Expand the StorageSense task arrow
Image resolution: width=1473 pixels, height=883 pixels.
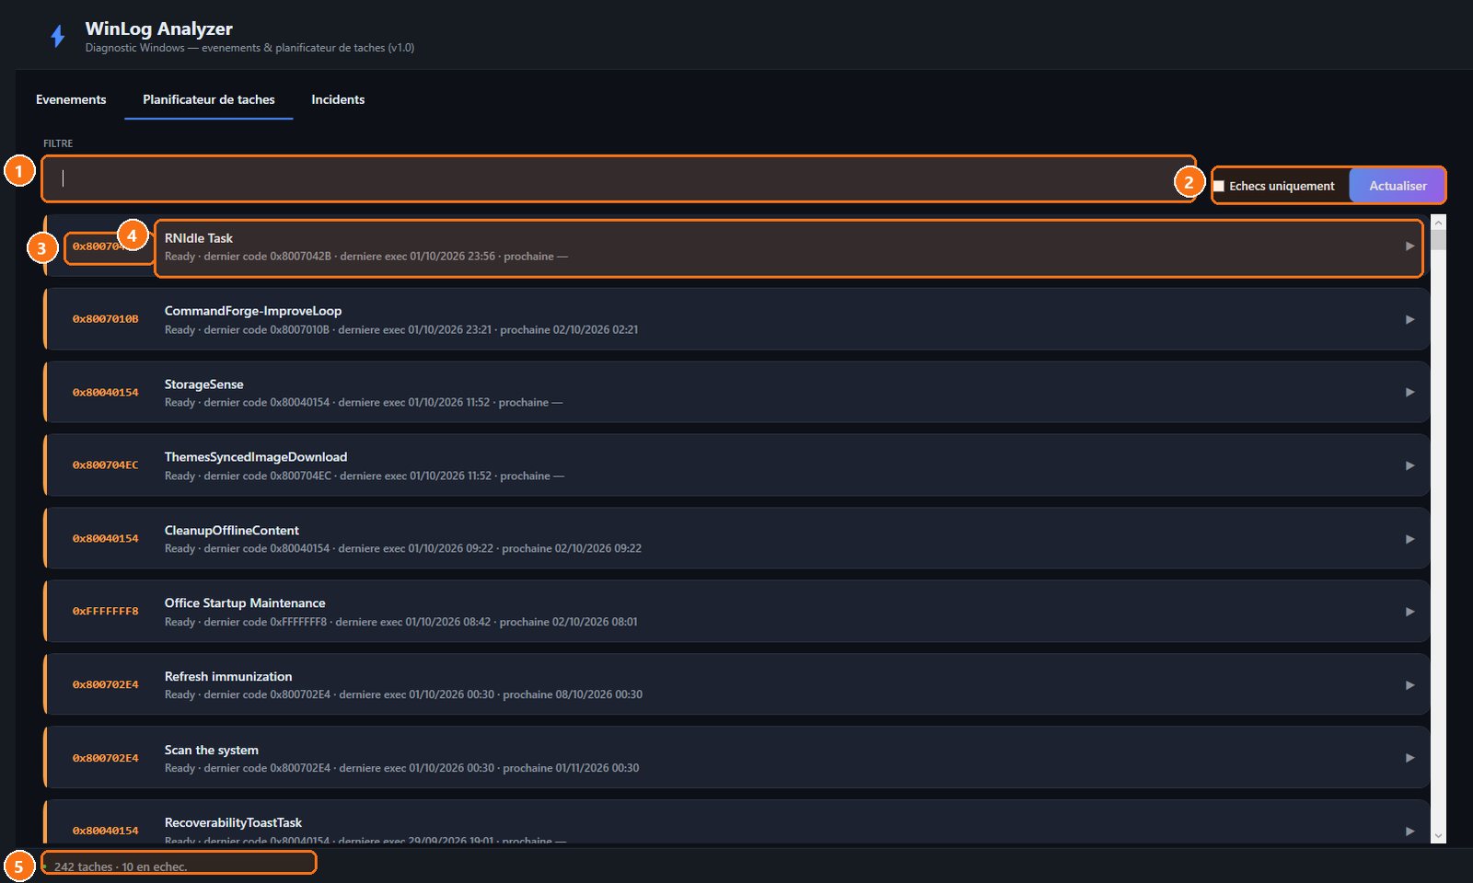[x=1409, y=392]
